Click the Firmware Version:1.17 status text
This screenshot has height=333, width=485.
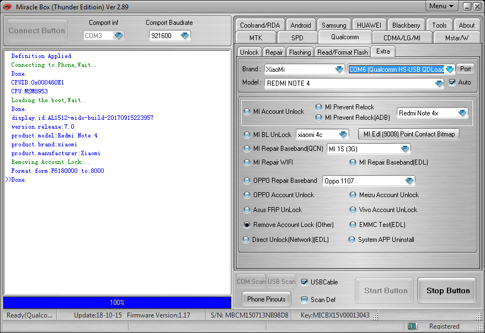[x=158, y=315]
